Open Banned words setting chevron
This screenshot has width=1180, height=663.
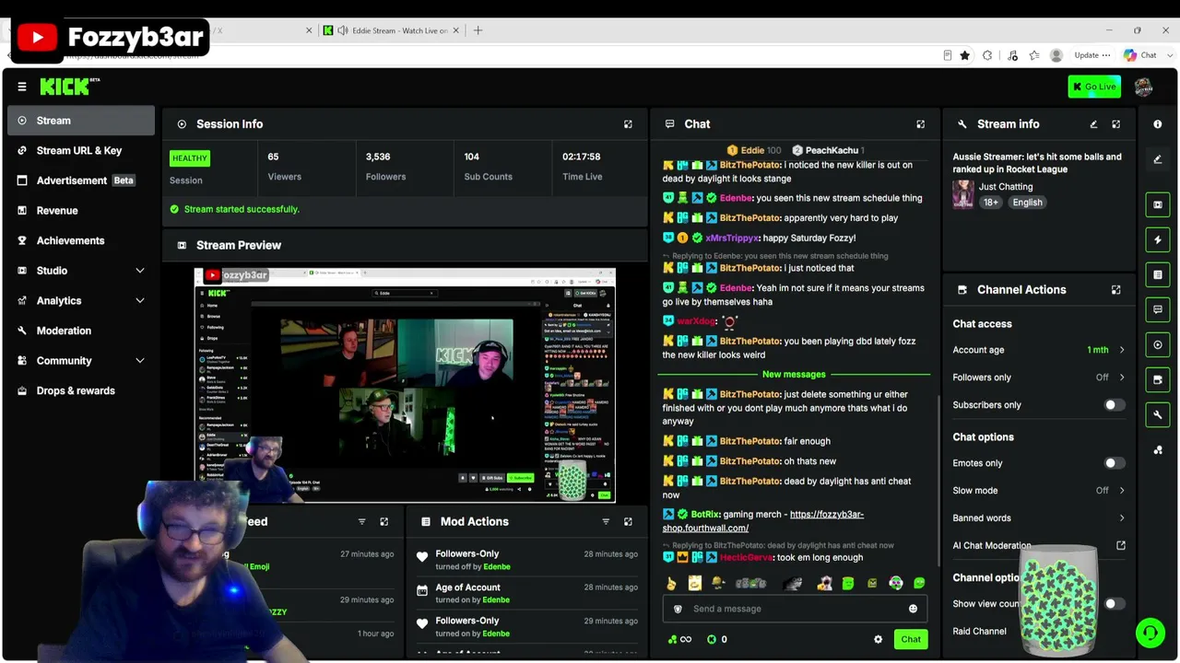1122,518
